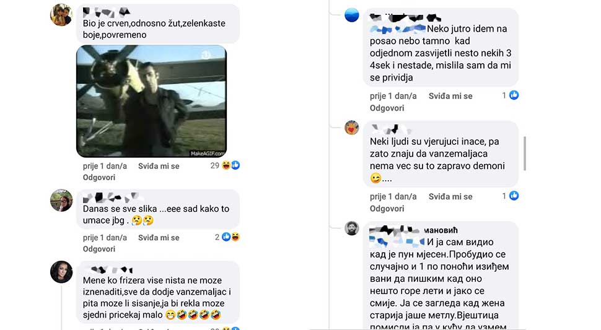The image size is (601, 330).
Task: Open profile photo of the red-yellow light commenter
Action: point(61,15)
